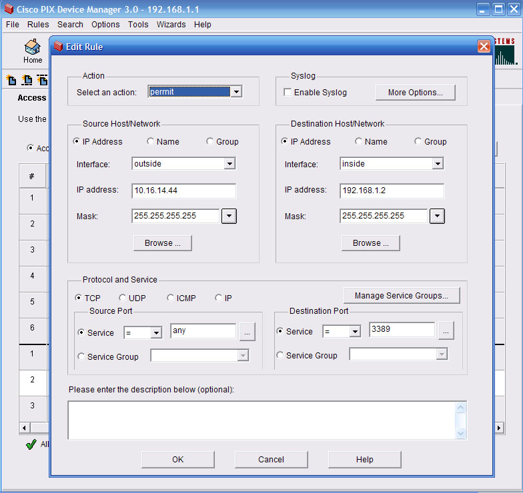Click Browse under Destination Host/Network
The width and height of the screenshot is (523, 493).
[x=371, y=243]
